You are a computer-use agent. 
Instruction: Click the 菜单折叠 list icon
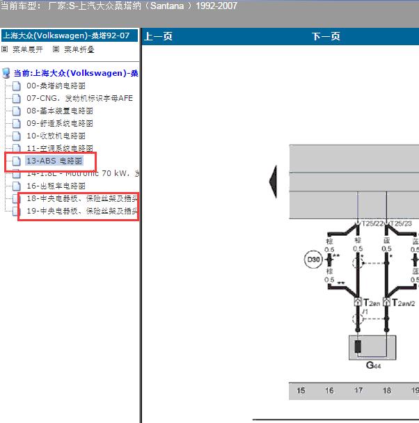pos(56,49)
